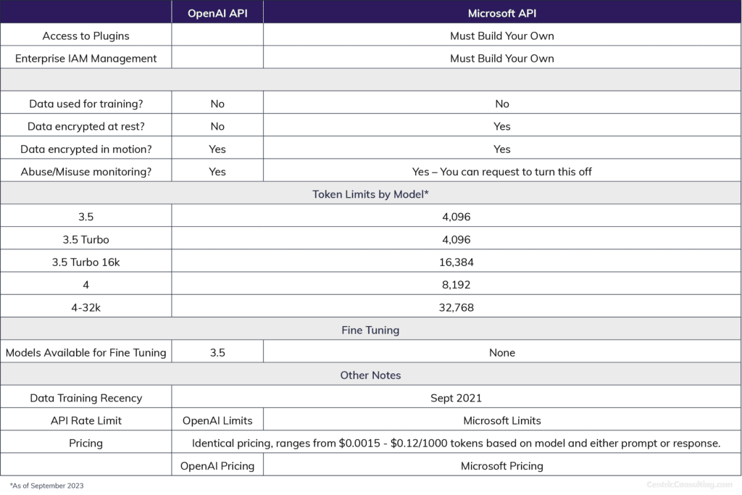Select the 32,768 token limit cell
Image resolution: width=742 pixels, height=495 pixels.
(x=457, y=307)
